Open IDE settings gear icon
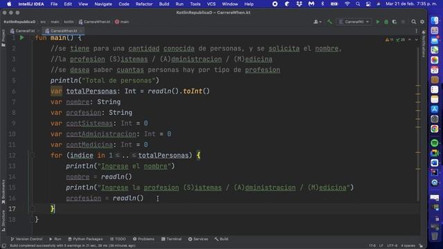Image resolution: width=443 pixels, height=249 pixels. pos(422,21)
